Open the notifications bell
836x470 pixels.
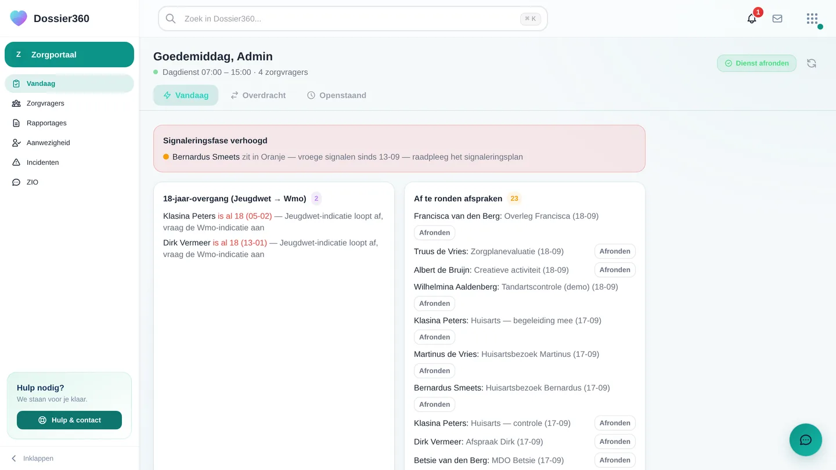click(x=752, y=19)
